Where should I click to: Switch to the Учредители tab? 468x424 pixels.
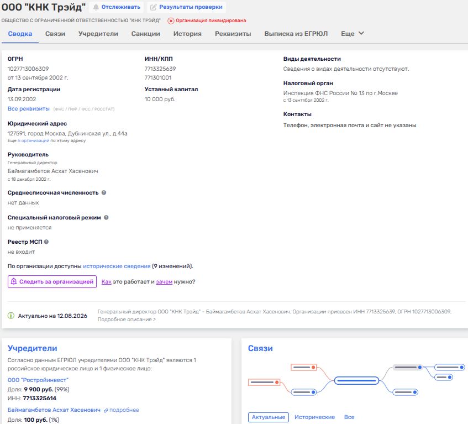point(98,34)
